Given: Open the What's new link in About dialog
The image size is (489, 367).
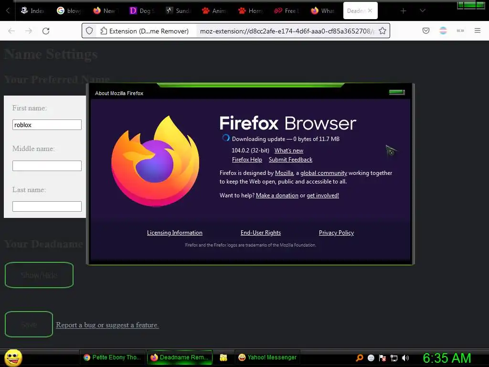Looking at the screenshot, I should click(x=289, y=151).
